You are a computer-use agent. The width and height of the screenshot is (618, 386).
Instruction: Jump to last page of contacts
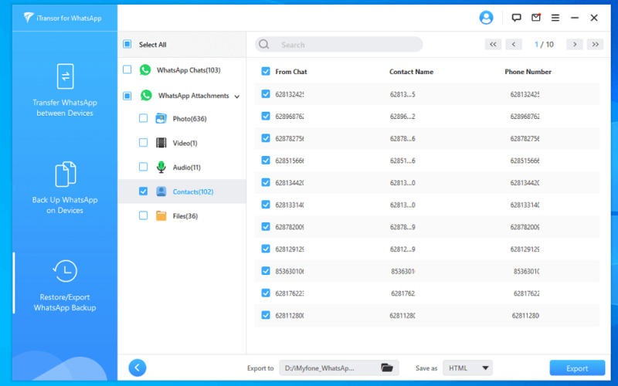click(x=595, y=45)
